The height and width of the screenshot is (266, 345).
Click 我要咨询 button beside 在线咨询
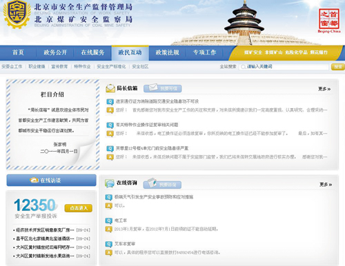coord(162,184)
